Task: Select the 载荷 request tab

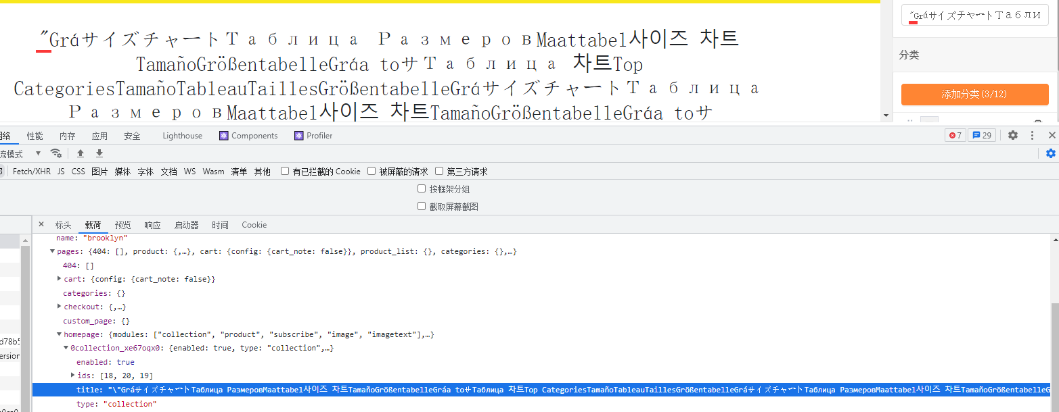Action: tap(93, 225)
